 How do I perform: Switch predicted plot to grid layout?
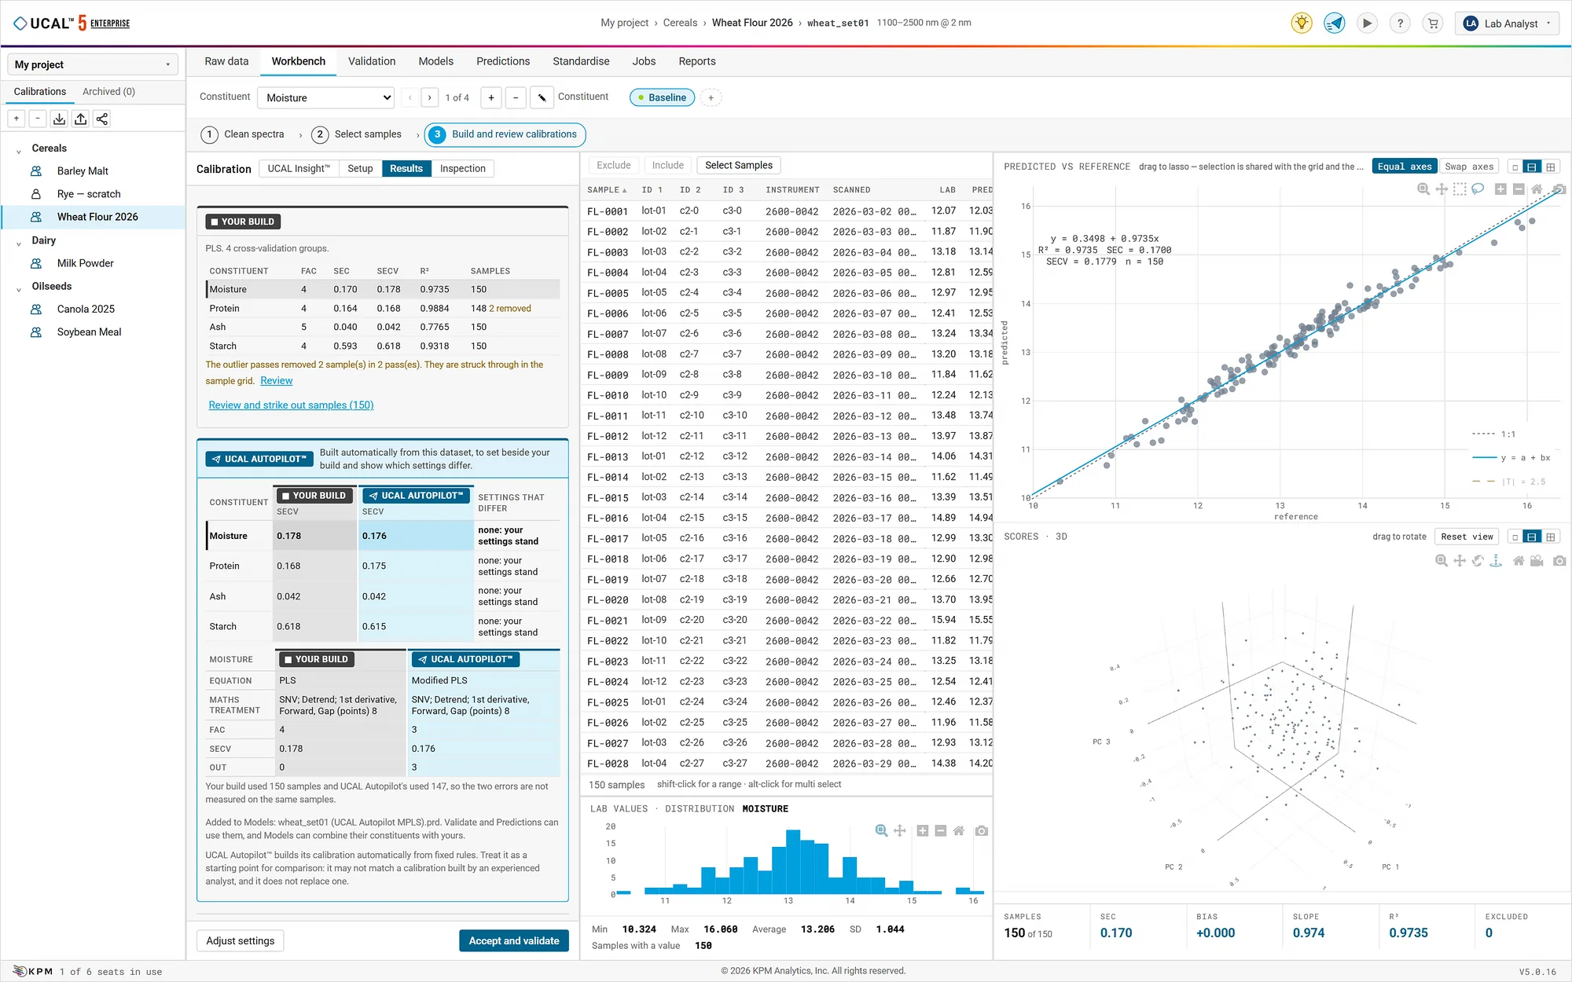coord(1551,167)
